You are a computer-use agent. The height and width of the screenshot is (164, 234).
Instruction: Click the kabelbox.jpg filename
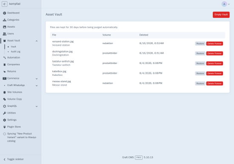(x=59, y=71)
